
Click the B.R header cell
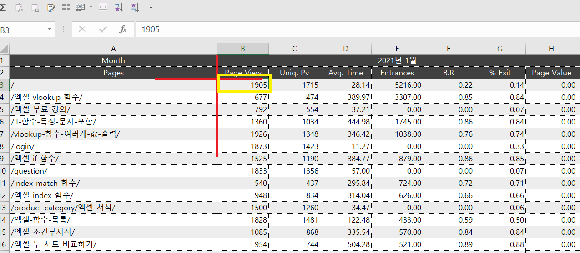[449, 73]
